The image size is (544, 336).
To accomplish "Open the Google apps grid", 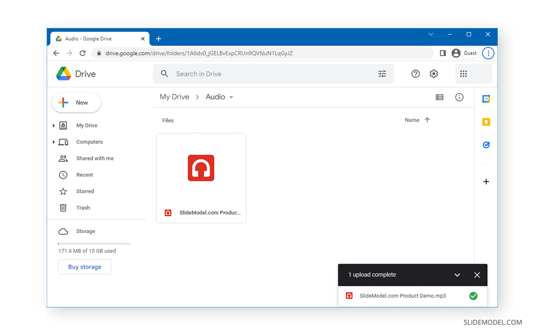I will [463, 74].
